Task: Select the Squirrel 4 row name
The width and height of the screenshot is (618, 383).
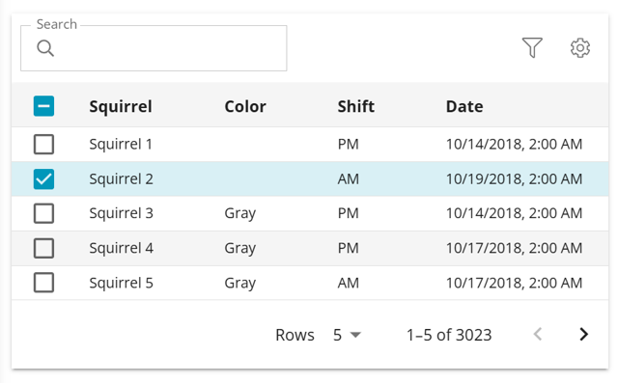Action: pos(121,248)
